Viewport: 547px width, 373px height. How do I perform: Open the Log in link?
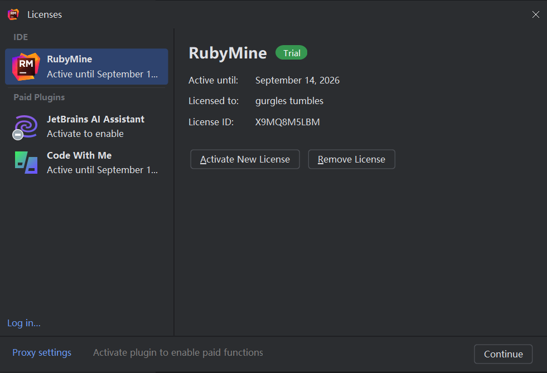pyautogui.click(x=24, y=323)
